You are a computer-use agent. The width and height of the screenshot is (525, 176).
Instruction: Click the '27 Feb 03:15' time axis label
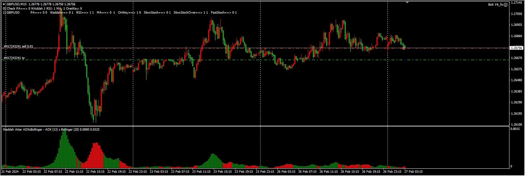414,172
